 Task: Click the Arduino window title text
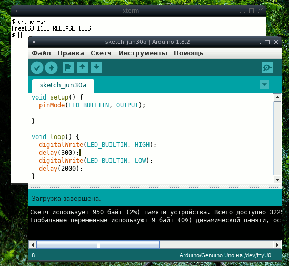(x=147, y=42)
